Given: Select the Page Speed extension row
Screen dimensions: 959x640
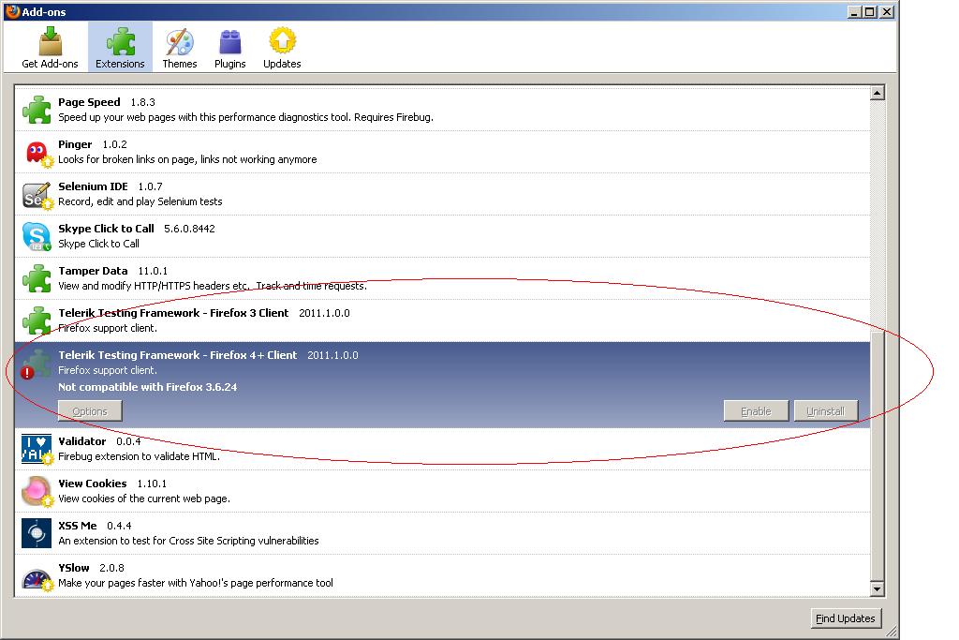Looking at the screenshot, I should 442,110.
